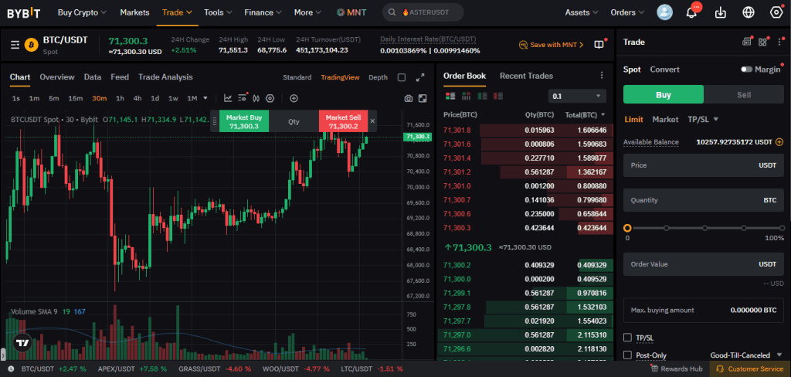Image resolution: width=791 pixels, height=377 pixels.
Task: Open the Total(BTC) column dropdown
Action: [586, 114]
